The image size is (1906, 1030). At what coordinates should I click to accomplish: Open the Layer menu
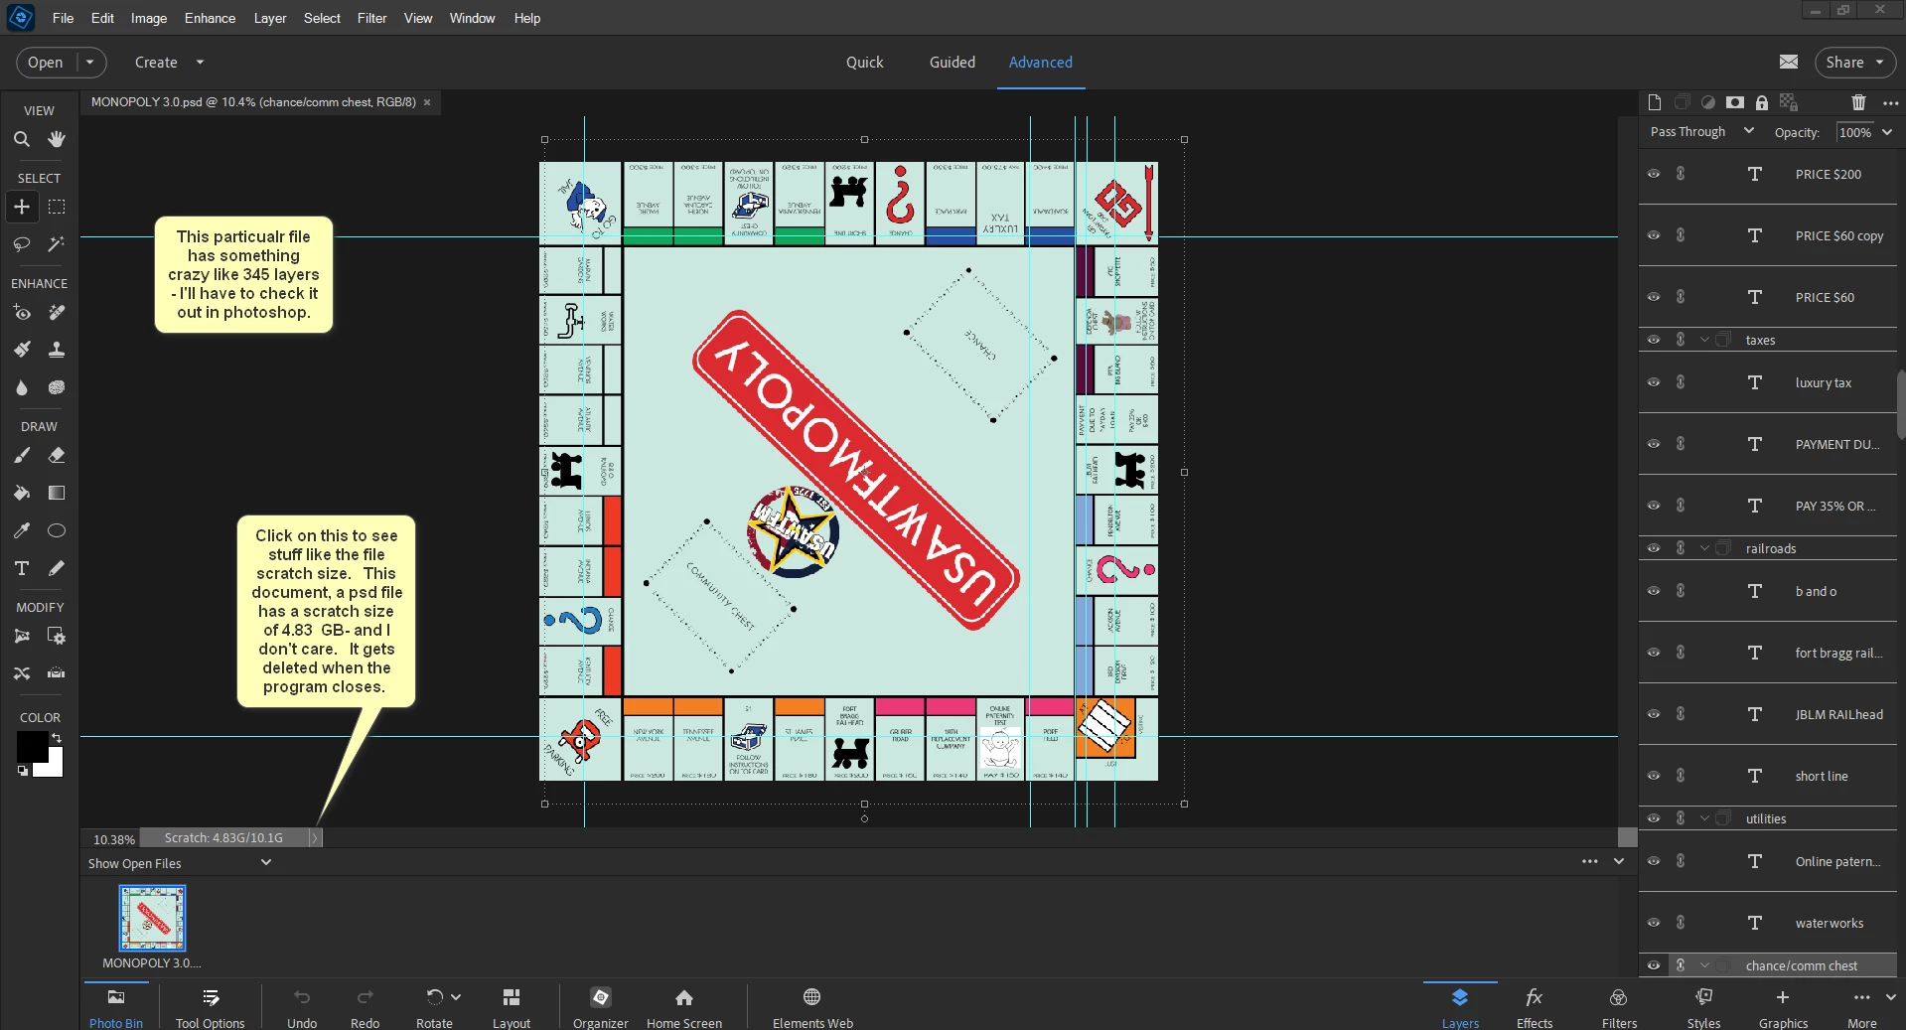[270, 18]
